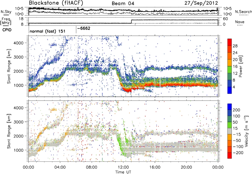Click the '20:00' time axis tick label

[x=186, y=167]
